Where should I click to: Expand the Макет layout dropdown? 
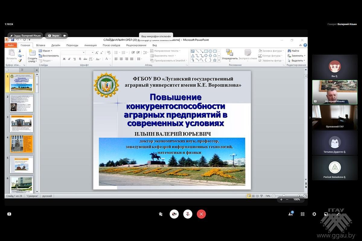click(x=46, y=51)
